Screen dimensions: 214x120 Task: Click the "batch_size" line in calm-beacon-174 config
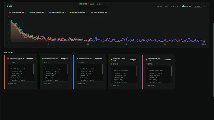(x=85, y=74)
